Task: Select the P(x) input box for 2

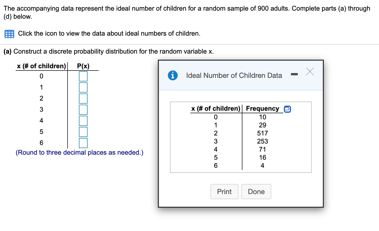Action: [x=83, y=98]
